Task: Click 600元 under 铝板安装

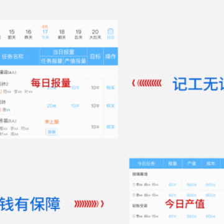Action: click(x=210, y=217)
